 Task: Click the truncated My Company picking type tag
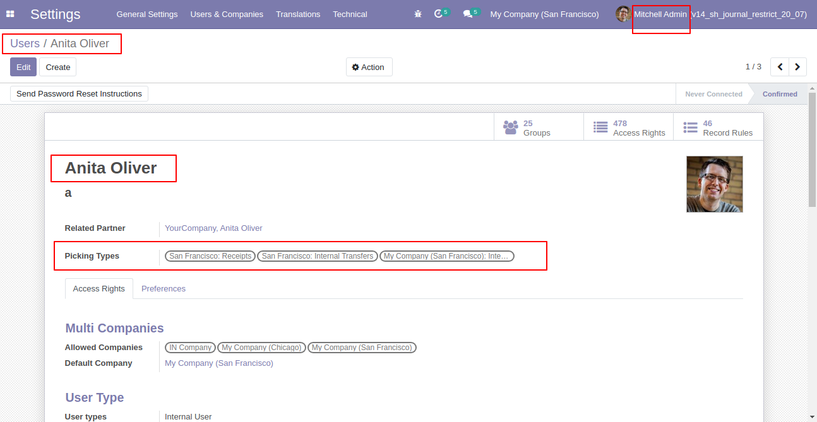point(446,256)
